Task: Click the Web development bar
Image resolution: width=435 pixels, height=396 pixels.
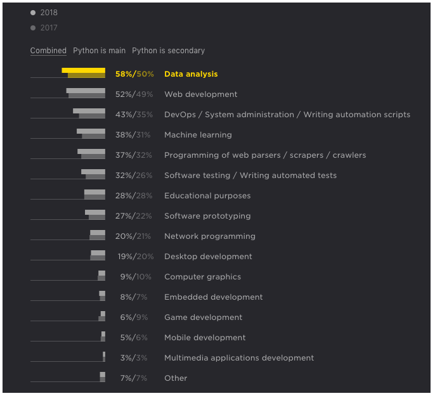Action: [86, 93]
